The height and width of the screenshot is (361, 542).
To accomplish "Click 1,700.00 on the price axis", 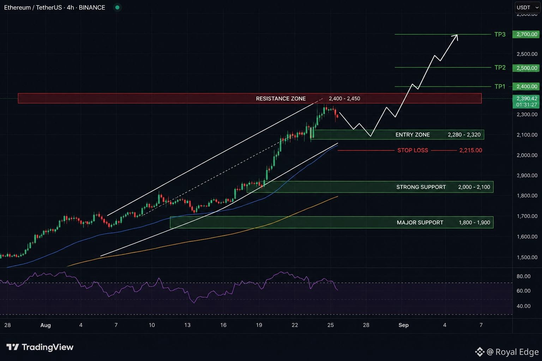I will click(527, 216).
